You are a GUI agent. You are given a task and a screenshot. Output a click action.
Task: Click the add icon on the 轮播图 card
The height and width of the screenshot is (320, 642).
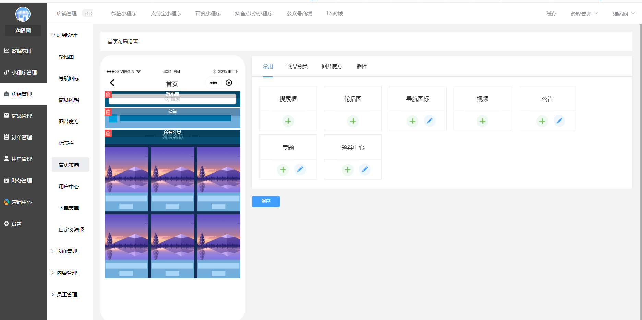pyautogui.click(x=353, y=121)
